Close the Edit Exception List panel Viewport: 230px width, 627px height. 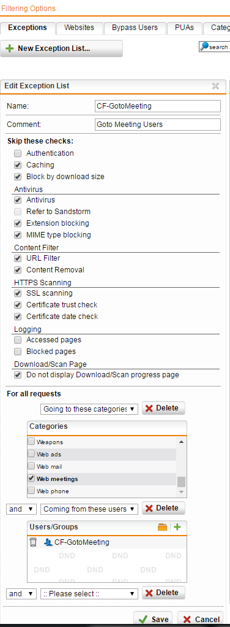pyautogui.click(x=216, y=85)
